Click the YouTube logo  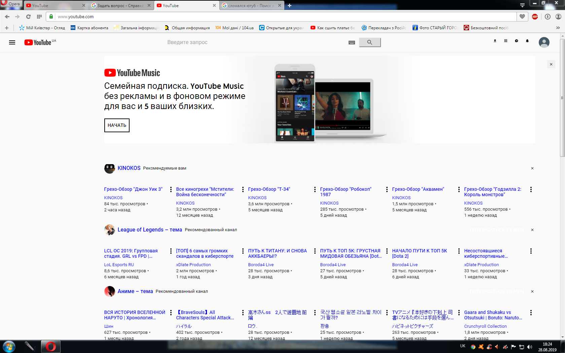click(x=38, y=42)
